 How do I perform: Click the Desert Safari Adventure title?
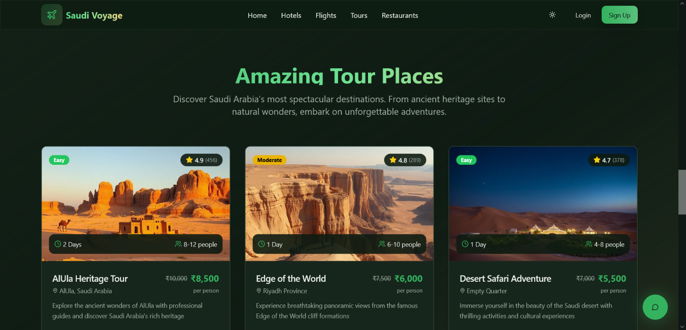[x=505, y=279]
